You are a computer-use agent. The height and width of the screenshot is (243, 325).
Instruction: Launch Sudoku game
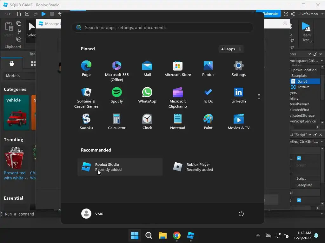point(86,122)
